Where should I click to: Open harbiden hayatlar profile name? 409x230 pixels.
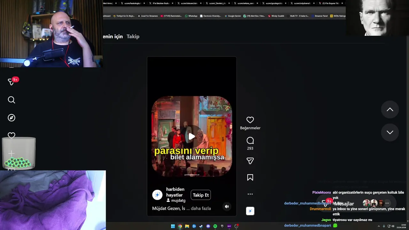pyautogui.click(x=175, y=192)
